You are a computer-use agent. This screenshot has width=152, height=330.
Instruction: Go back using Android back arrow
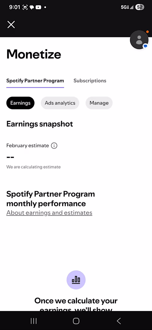(119, 321)
